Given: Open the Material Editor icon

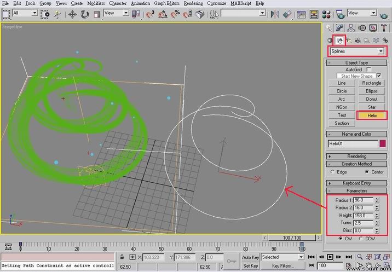Looking at the screenshot, I should pos(326,14).
